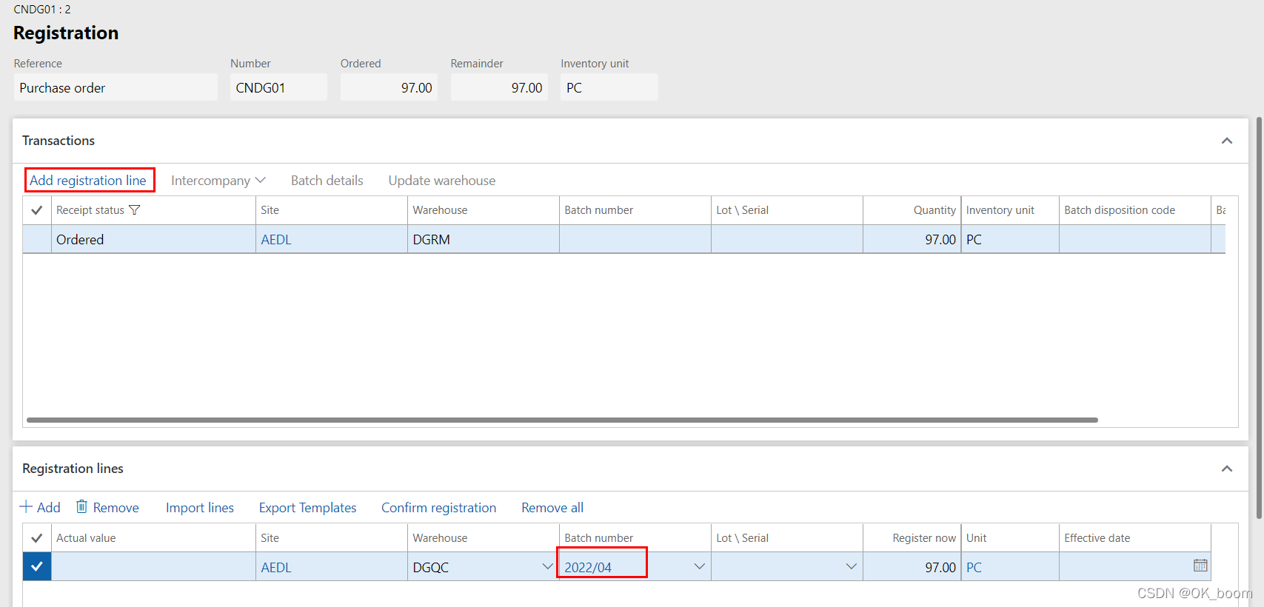This screenshot has width=1264, height=607.
Task: Click Remove all
Action: click(x=552, y=508)
